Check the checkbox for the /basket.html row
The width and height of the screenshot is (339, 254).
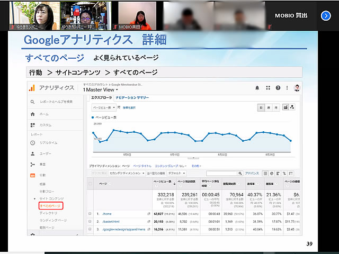pyautogui.click(x=90, y=221)
